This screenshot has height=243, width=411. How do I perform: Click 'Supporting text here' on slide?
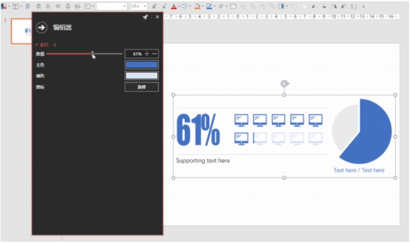tap(203, 161)
